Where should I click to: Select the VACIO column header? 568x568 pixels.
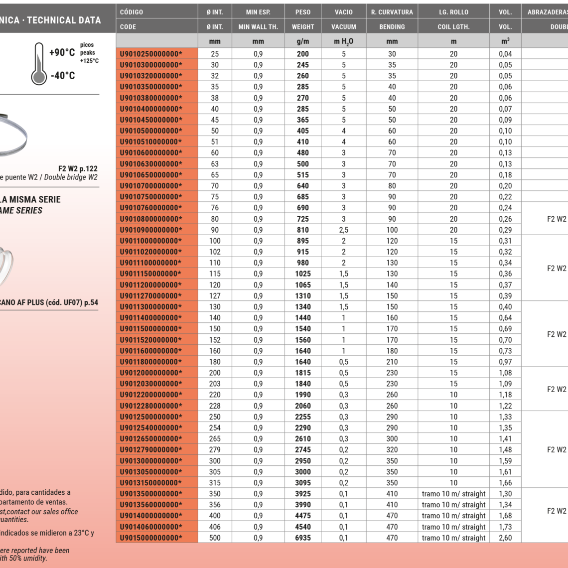coord(343,12)
